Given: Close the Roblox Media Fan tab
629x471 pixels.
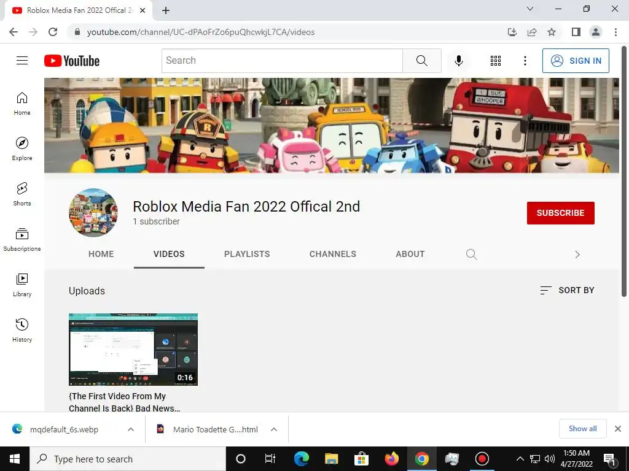Looking at the screenshot, I should tap(143, 10).
